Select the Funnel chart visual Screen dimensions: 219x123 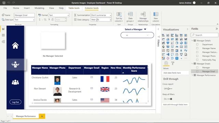coord(168,43)
